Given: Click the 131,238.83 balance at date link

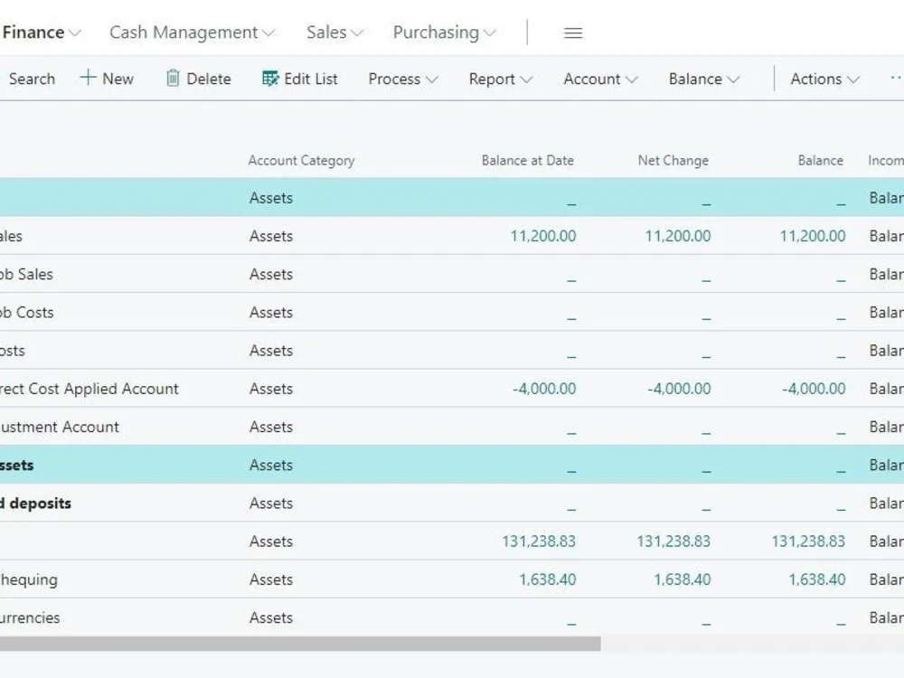Looking at the screenshot, I should (x=539, y=541).
